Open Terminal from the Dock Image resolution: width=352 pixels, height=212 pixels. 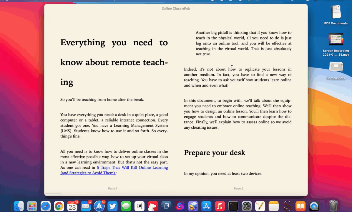[233, 206]
